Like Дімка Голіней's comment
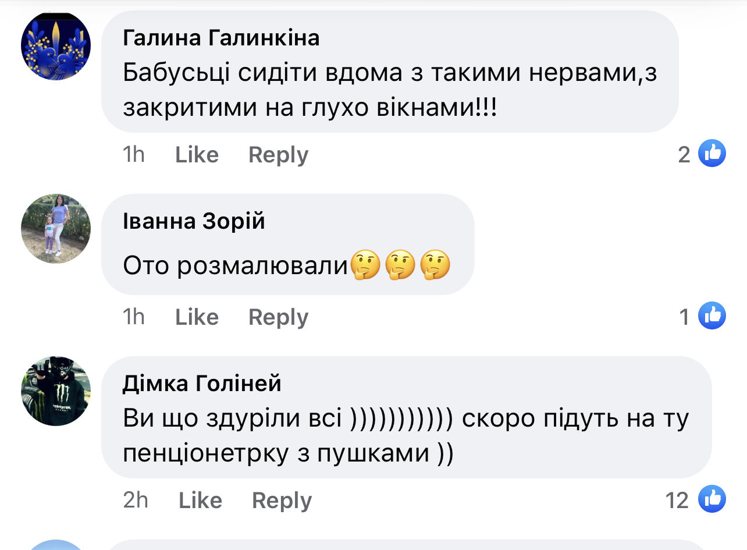747x550 pixels. 200,501
